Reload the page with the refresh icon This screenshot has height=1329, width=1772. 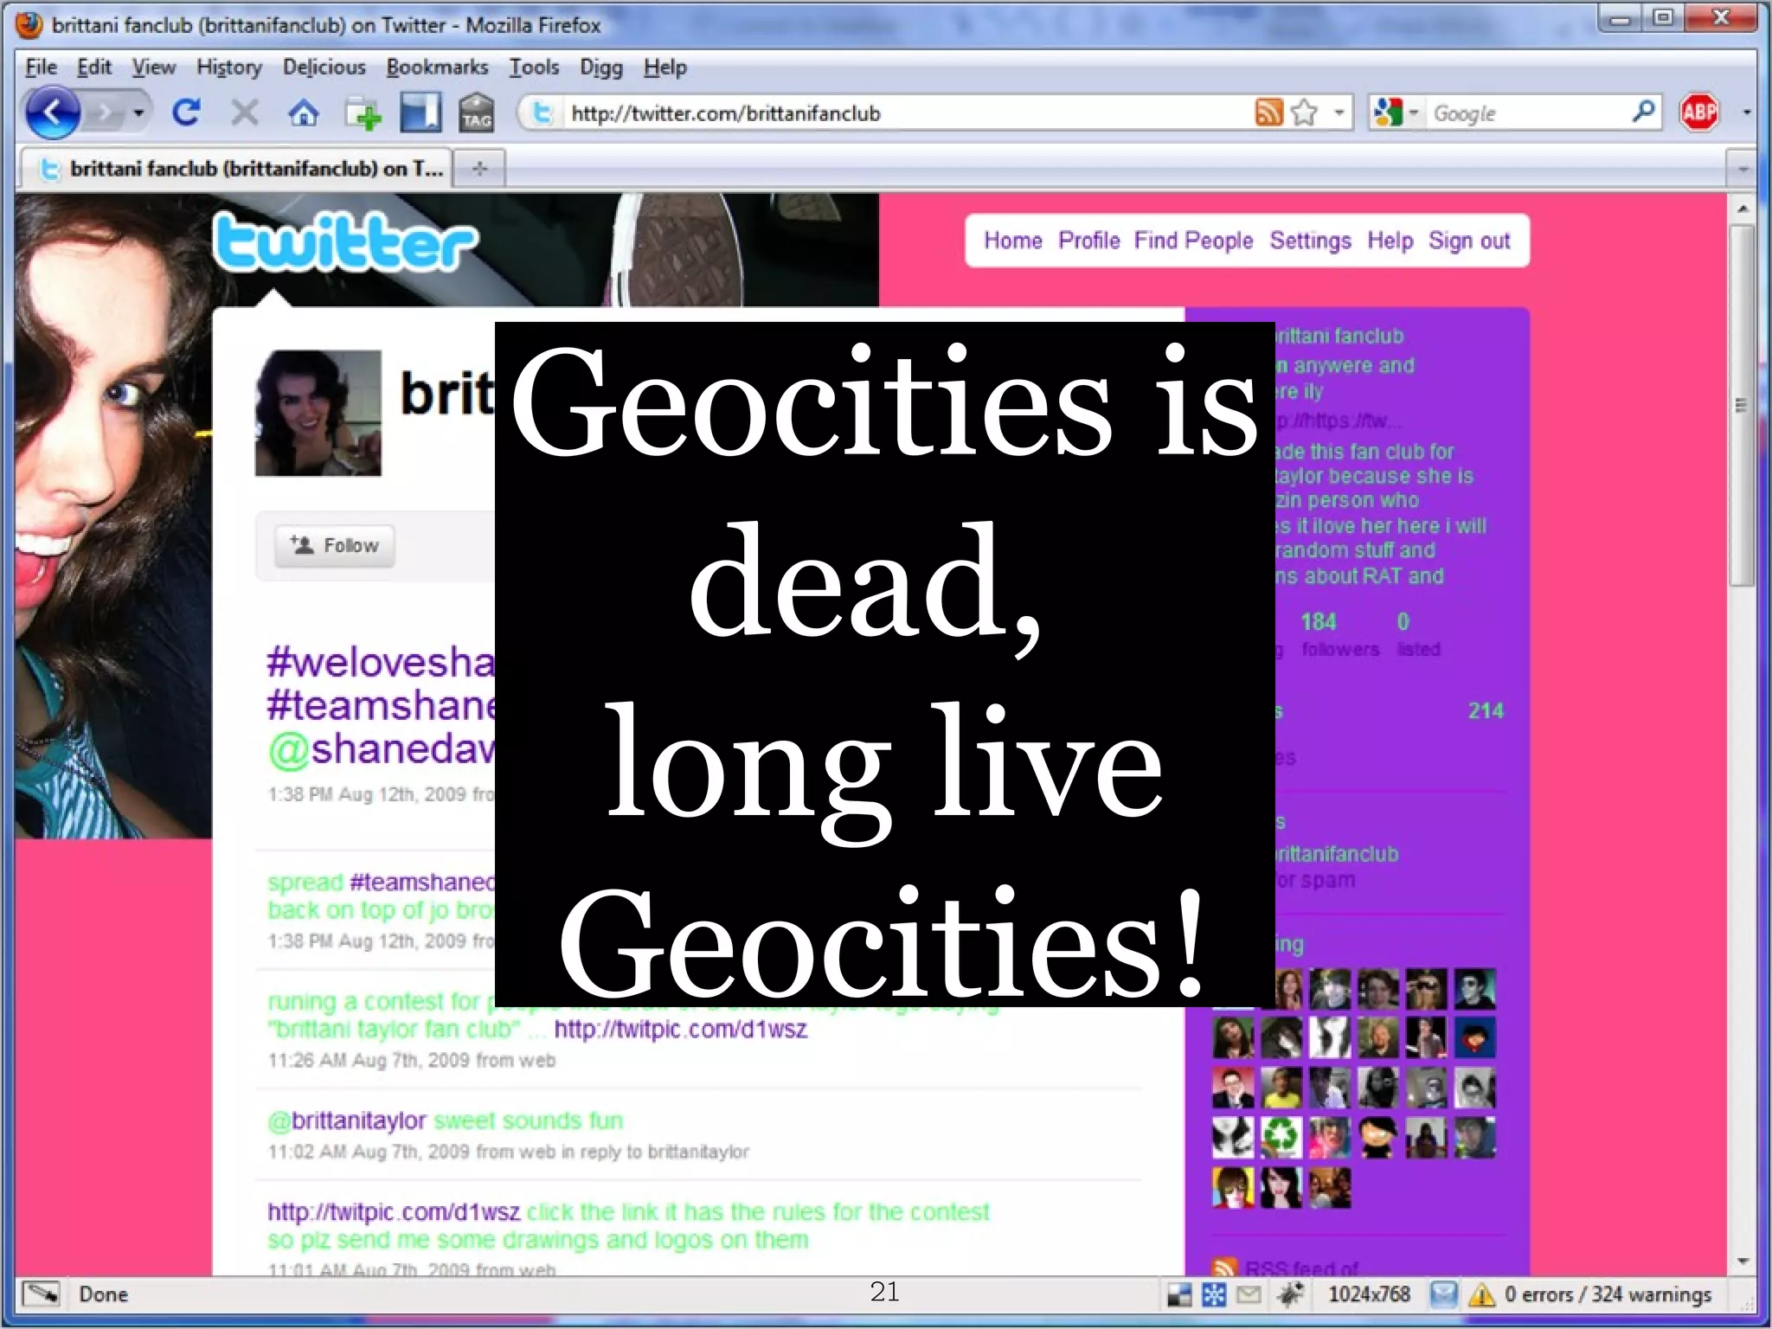[x=185, y=112]
